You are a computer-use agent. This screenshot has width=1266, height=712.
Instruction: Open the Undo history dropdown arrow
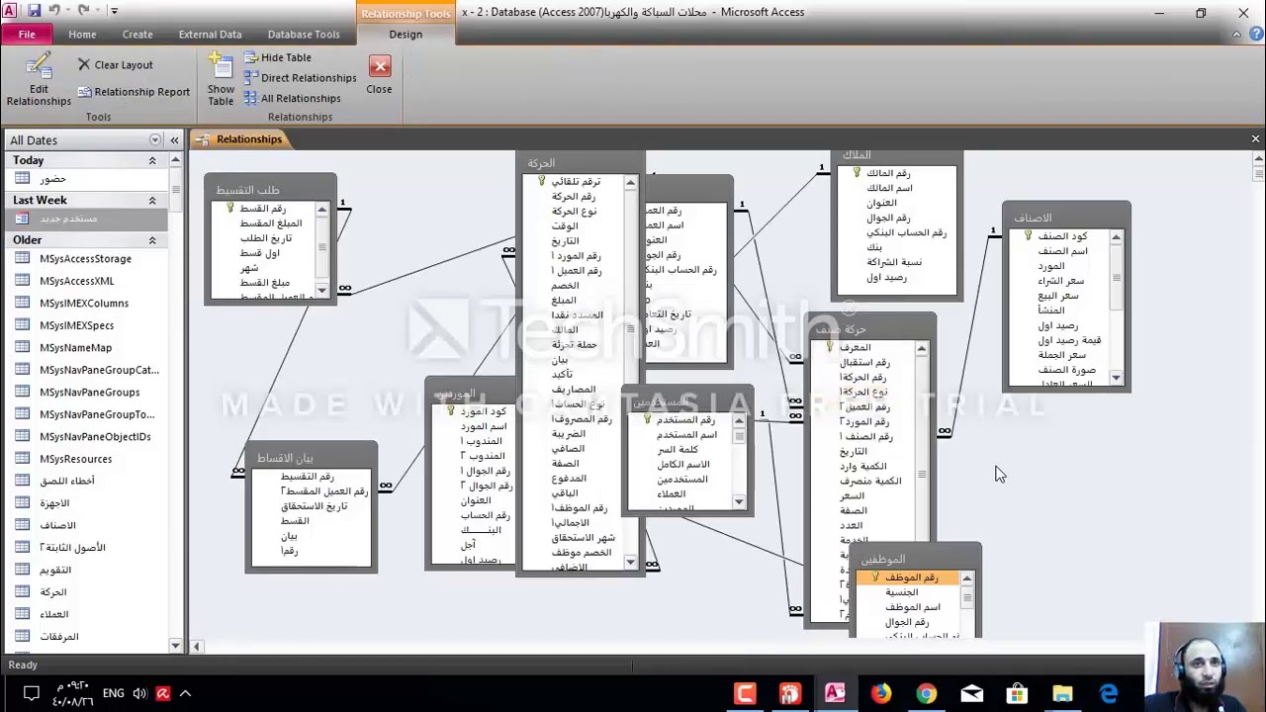(x=68, y=11)
